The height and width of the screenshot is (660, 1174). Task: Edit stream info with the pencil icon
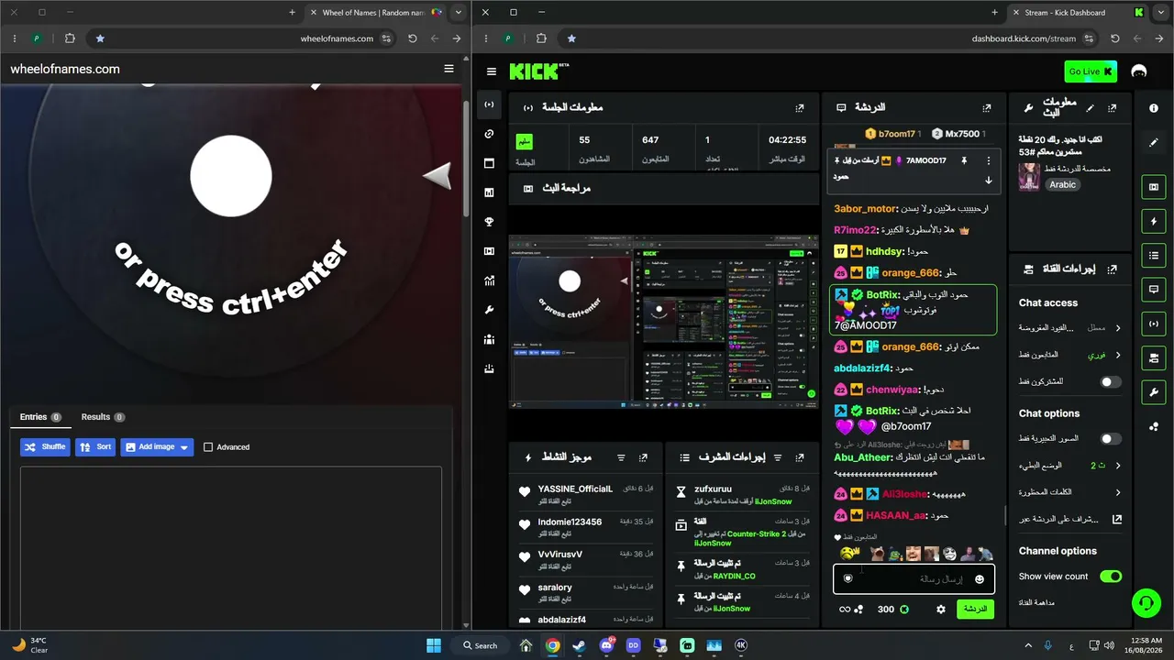pyautogui.click(x=1091, y=108)
